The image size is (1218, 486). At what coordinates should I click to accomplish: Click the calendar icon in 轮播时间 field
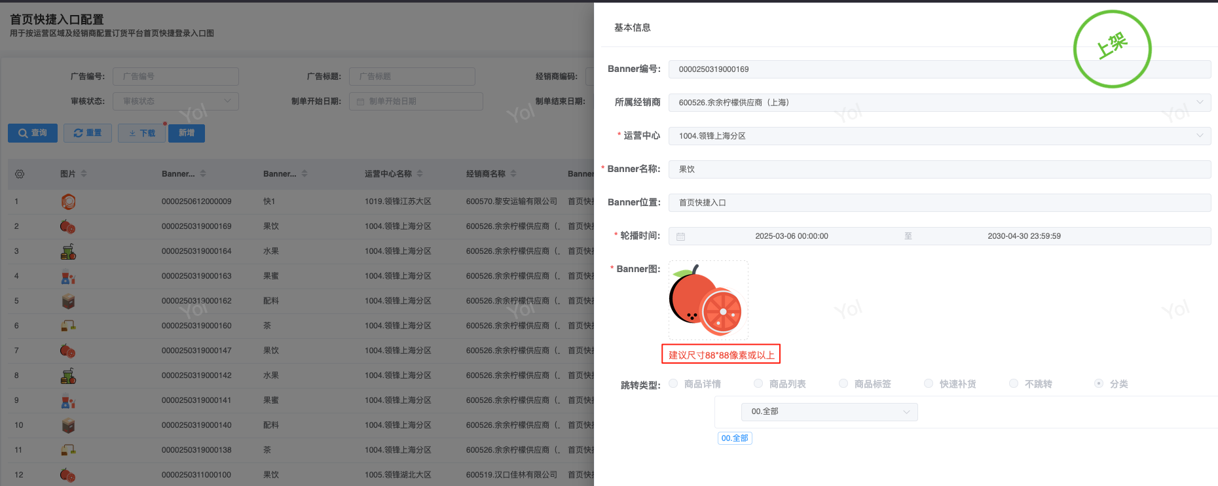point(681,236)
